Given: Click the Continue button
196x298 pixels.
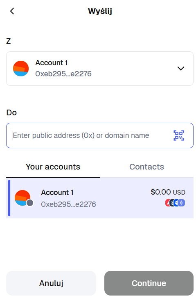Looking at the screenshot, I should tap(149, 283).
